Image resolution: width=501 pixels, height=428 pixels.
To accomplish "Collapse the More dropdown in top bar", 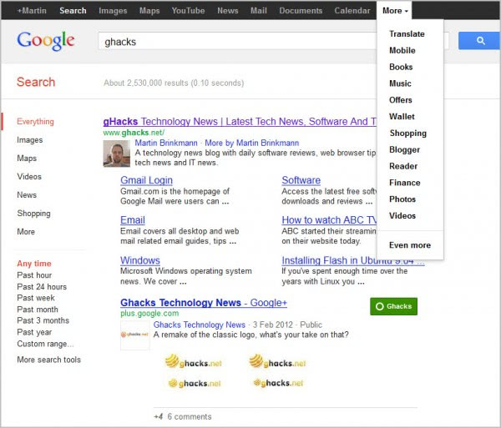I will [395, 11].
